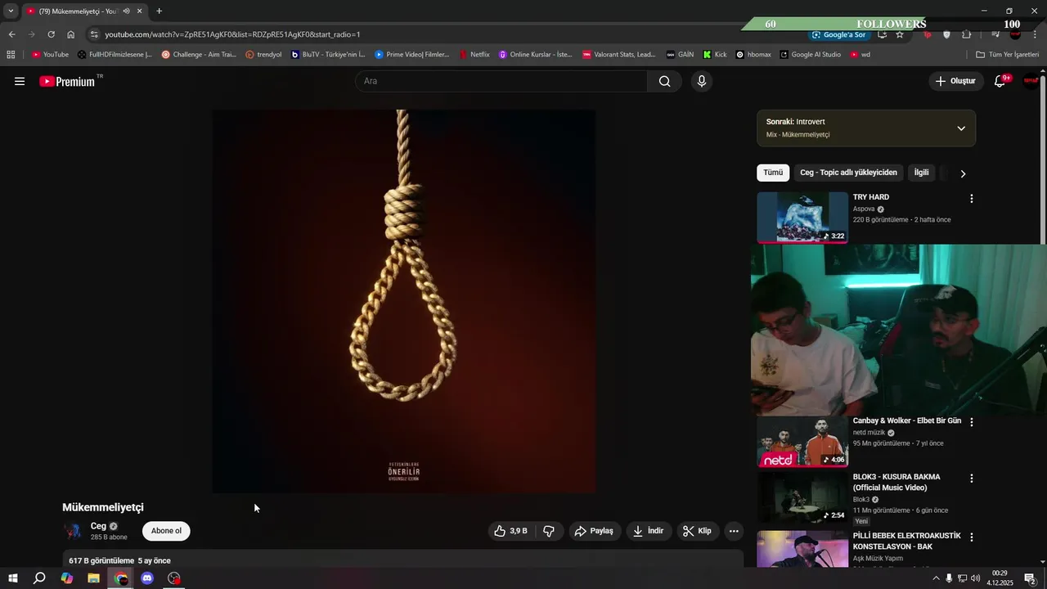Bookmark this page with the star
The width and height of the screenshot is (1047, 589).
coord(900,34)
